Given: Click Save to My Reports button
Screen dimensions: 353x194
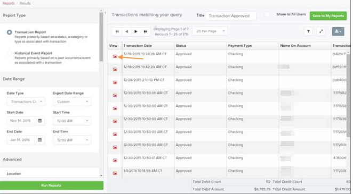Looking at the screenshot, I should pyautogui.click(x=328, y=16).
